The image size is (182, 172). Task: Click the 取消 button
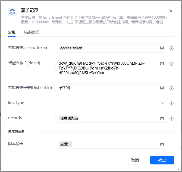(x=135, y=160)
